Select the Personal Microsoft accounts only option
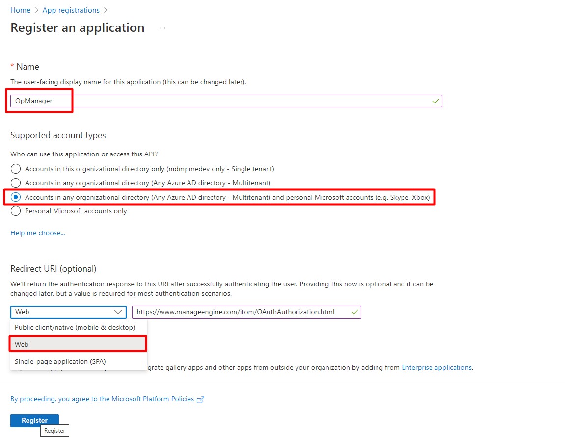 (15, 211)
